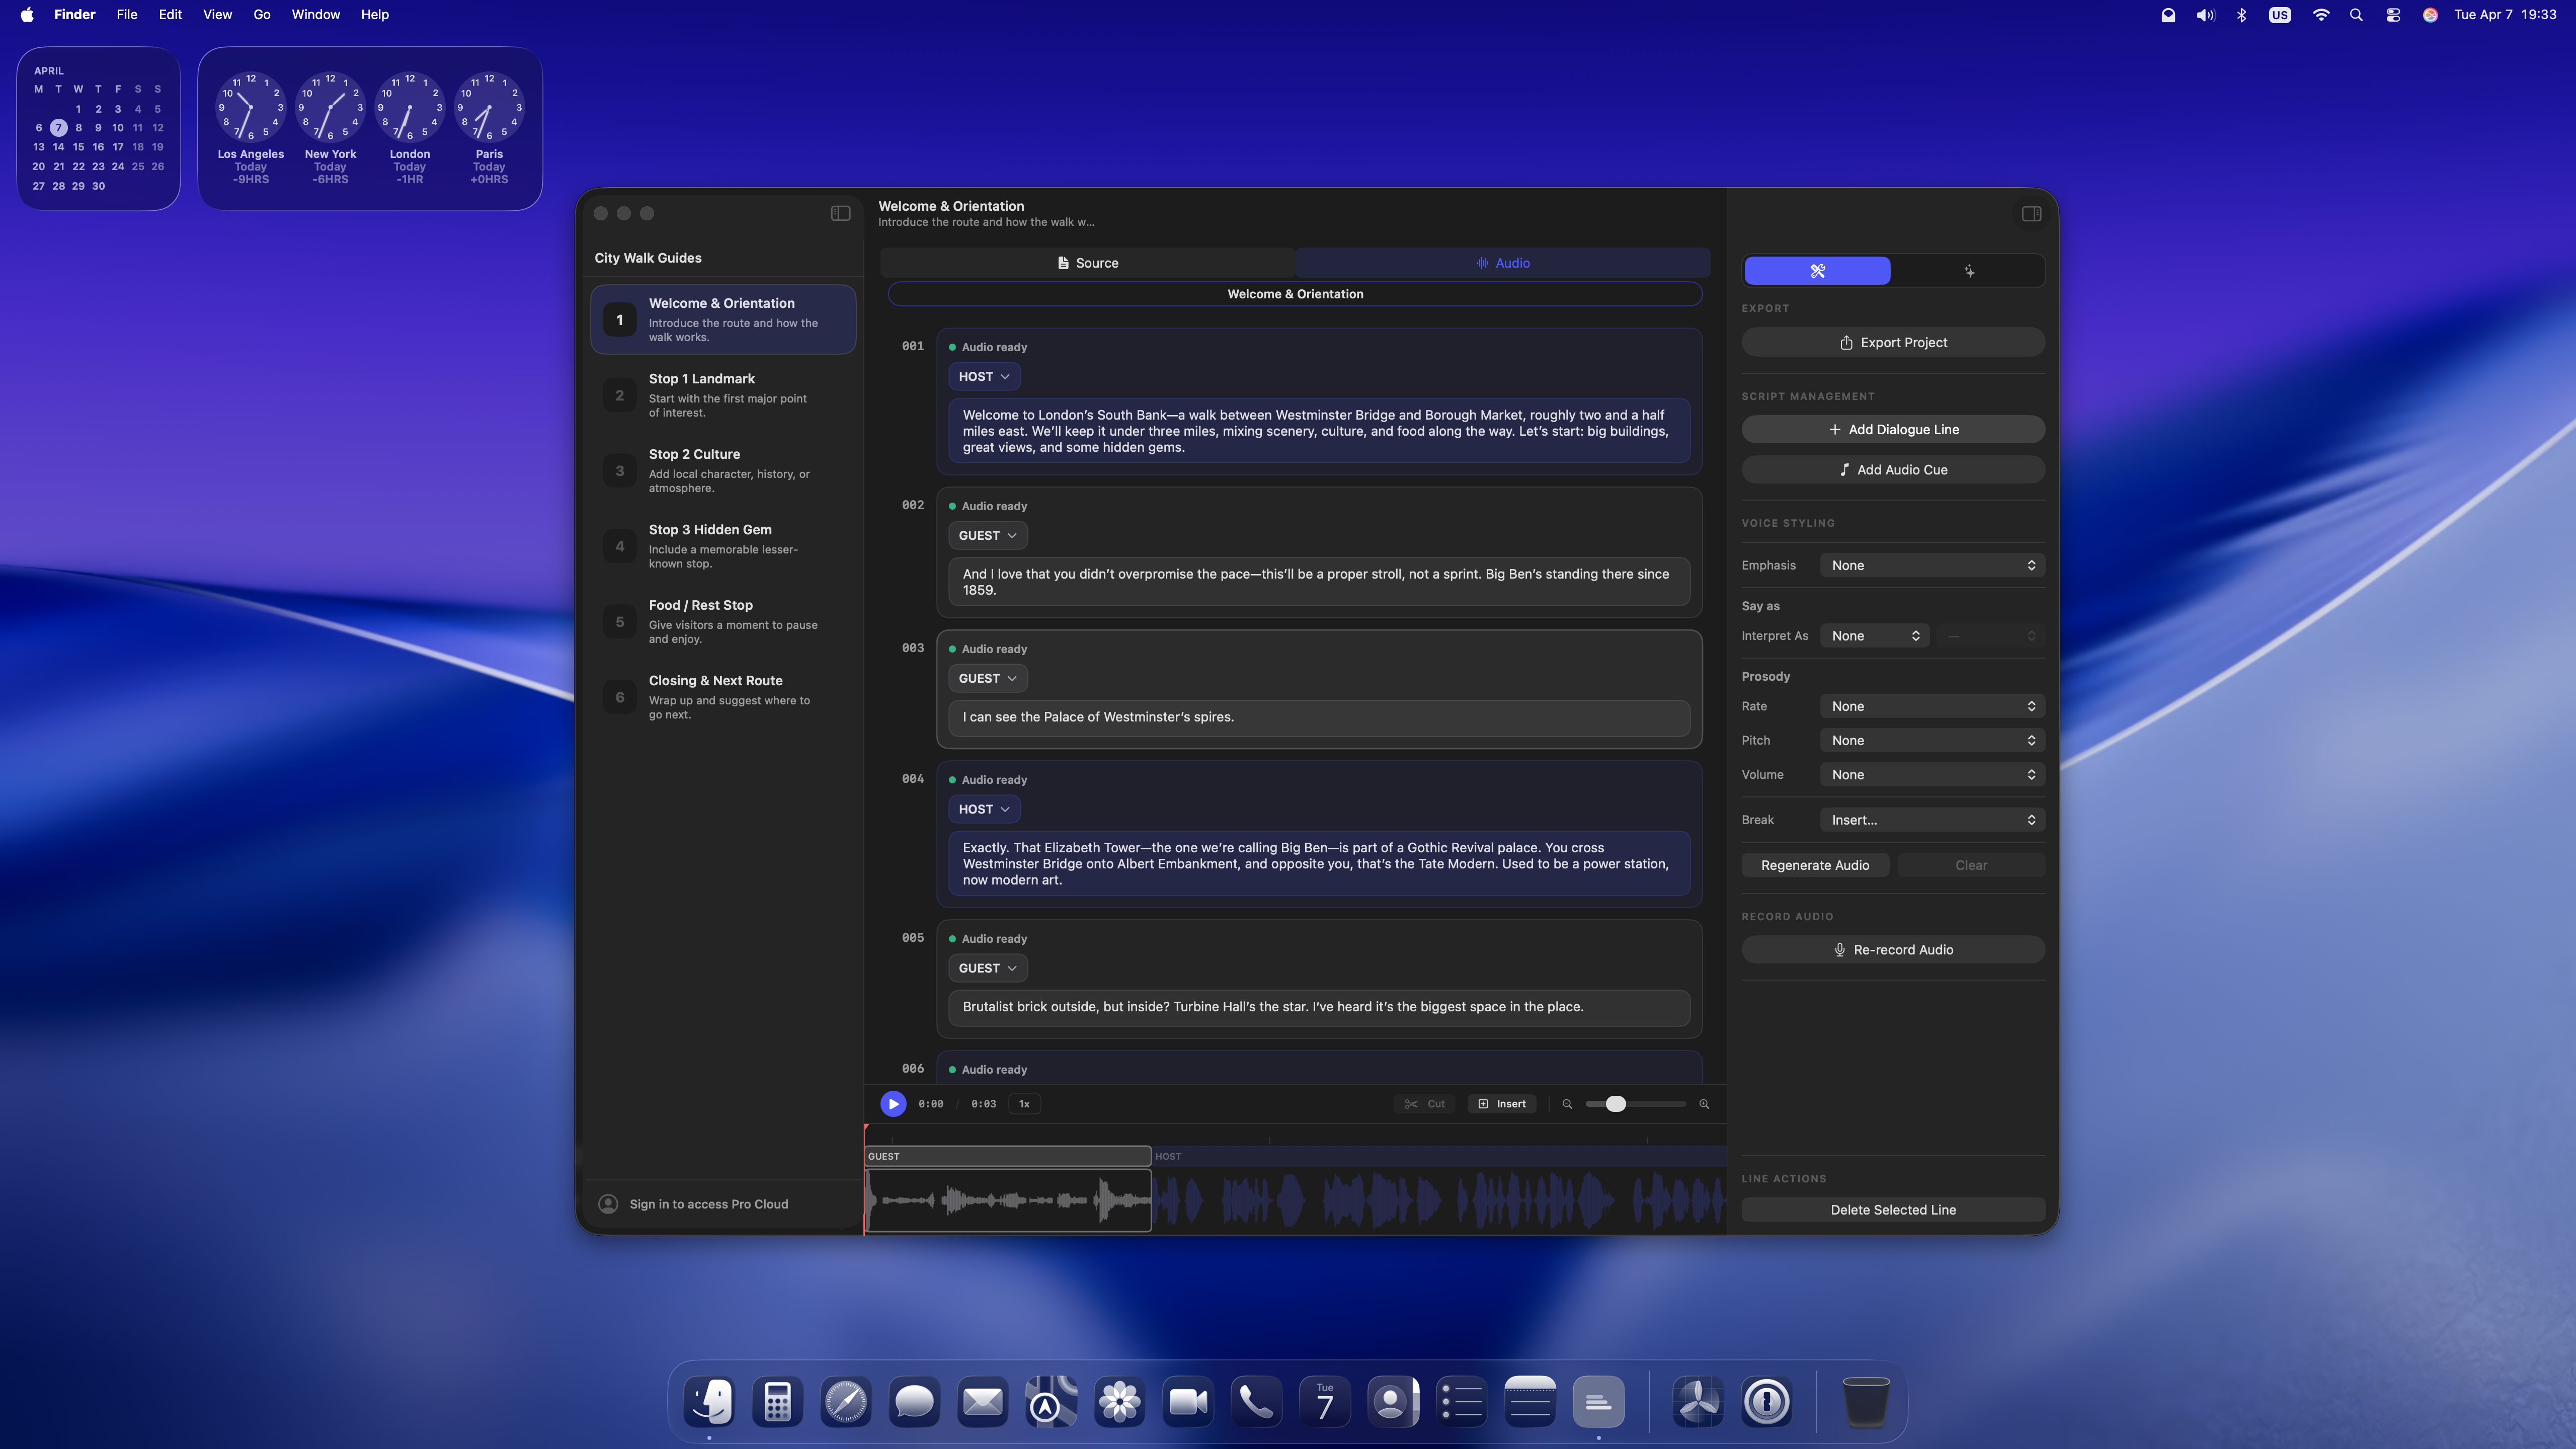This screenshot has height=1449, width=2576.
Task: Open the Break Insert dropdown
Action: click(x=1932, y=820)
